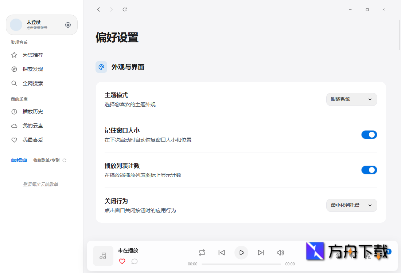Screen dimensions: 401x273
Task: Open the 主题模式 跟随系统 dropdown
Action: (x=351, y=99)
